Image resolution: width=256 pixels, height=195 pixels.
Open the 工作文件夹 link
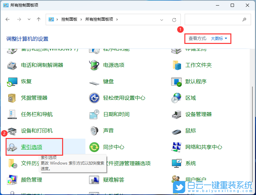(198, 65)
